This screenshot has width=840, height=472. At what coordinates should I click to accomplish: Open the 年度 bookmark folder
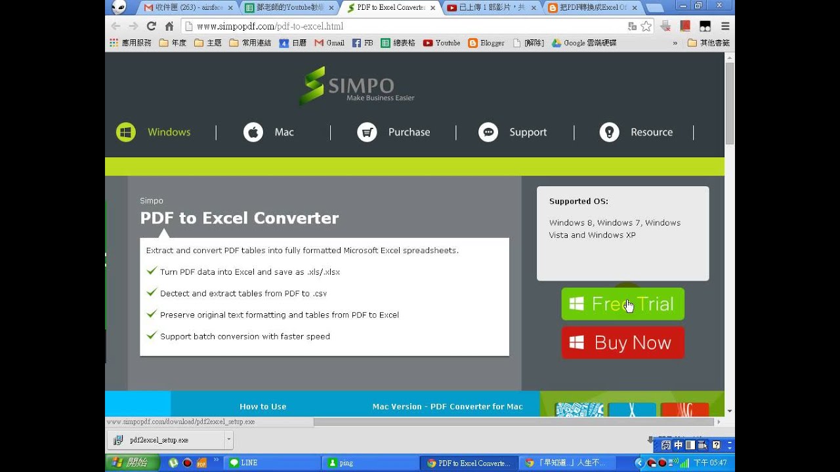pos(173,43)
